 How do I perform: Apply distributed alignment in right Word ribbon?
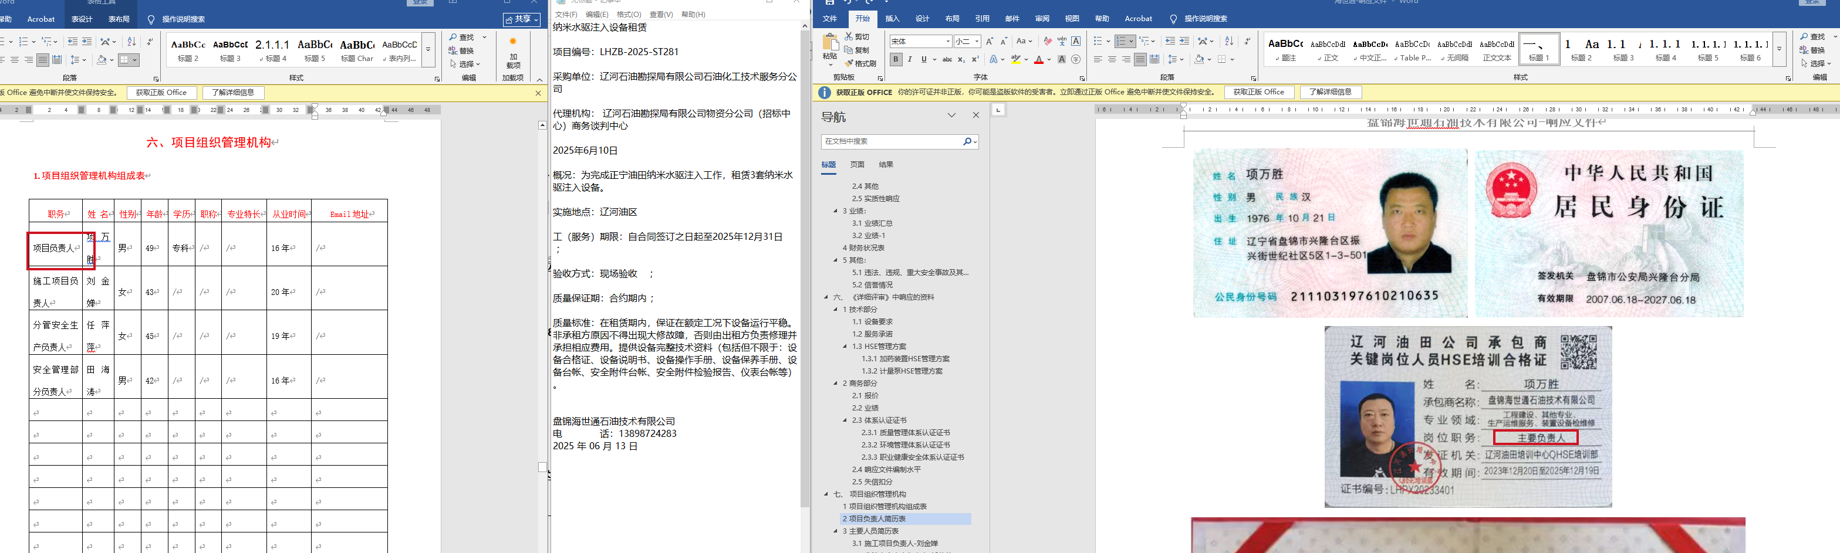pyautogui.click(x=1155, y=59)
